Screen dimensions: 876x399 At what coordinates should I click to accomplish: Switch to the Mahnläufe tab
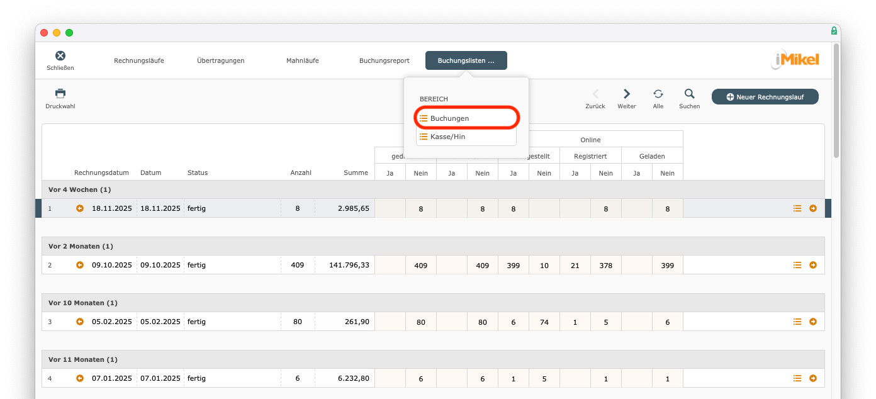point(303,60)
